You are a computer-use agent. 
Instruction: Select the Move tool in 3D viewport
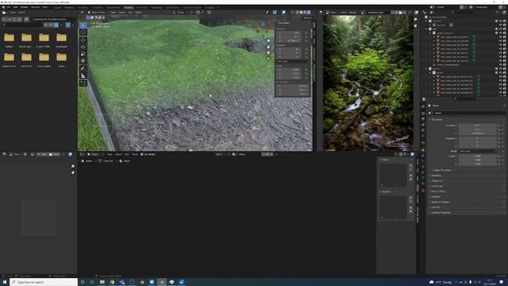pyautogui.click(x=83, y=41)
